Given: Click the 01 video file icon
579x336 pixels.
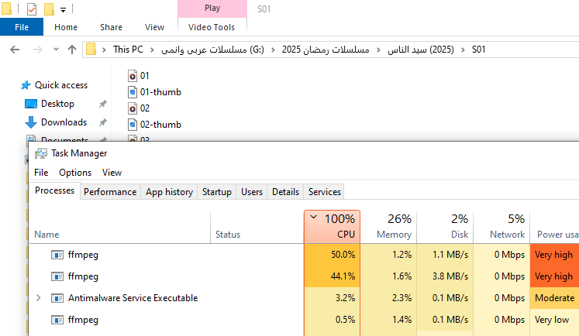Looking at the screenshot, I should pyautogui.click(x=132, y=76).
